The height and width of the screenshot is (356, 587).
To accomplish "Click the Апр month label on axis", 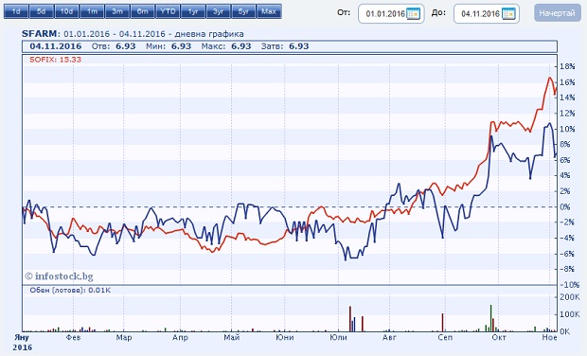I will [x=180, y=337].
